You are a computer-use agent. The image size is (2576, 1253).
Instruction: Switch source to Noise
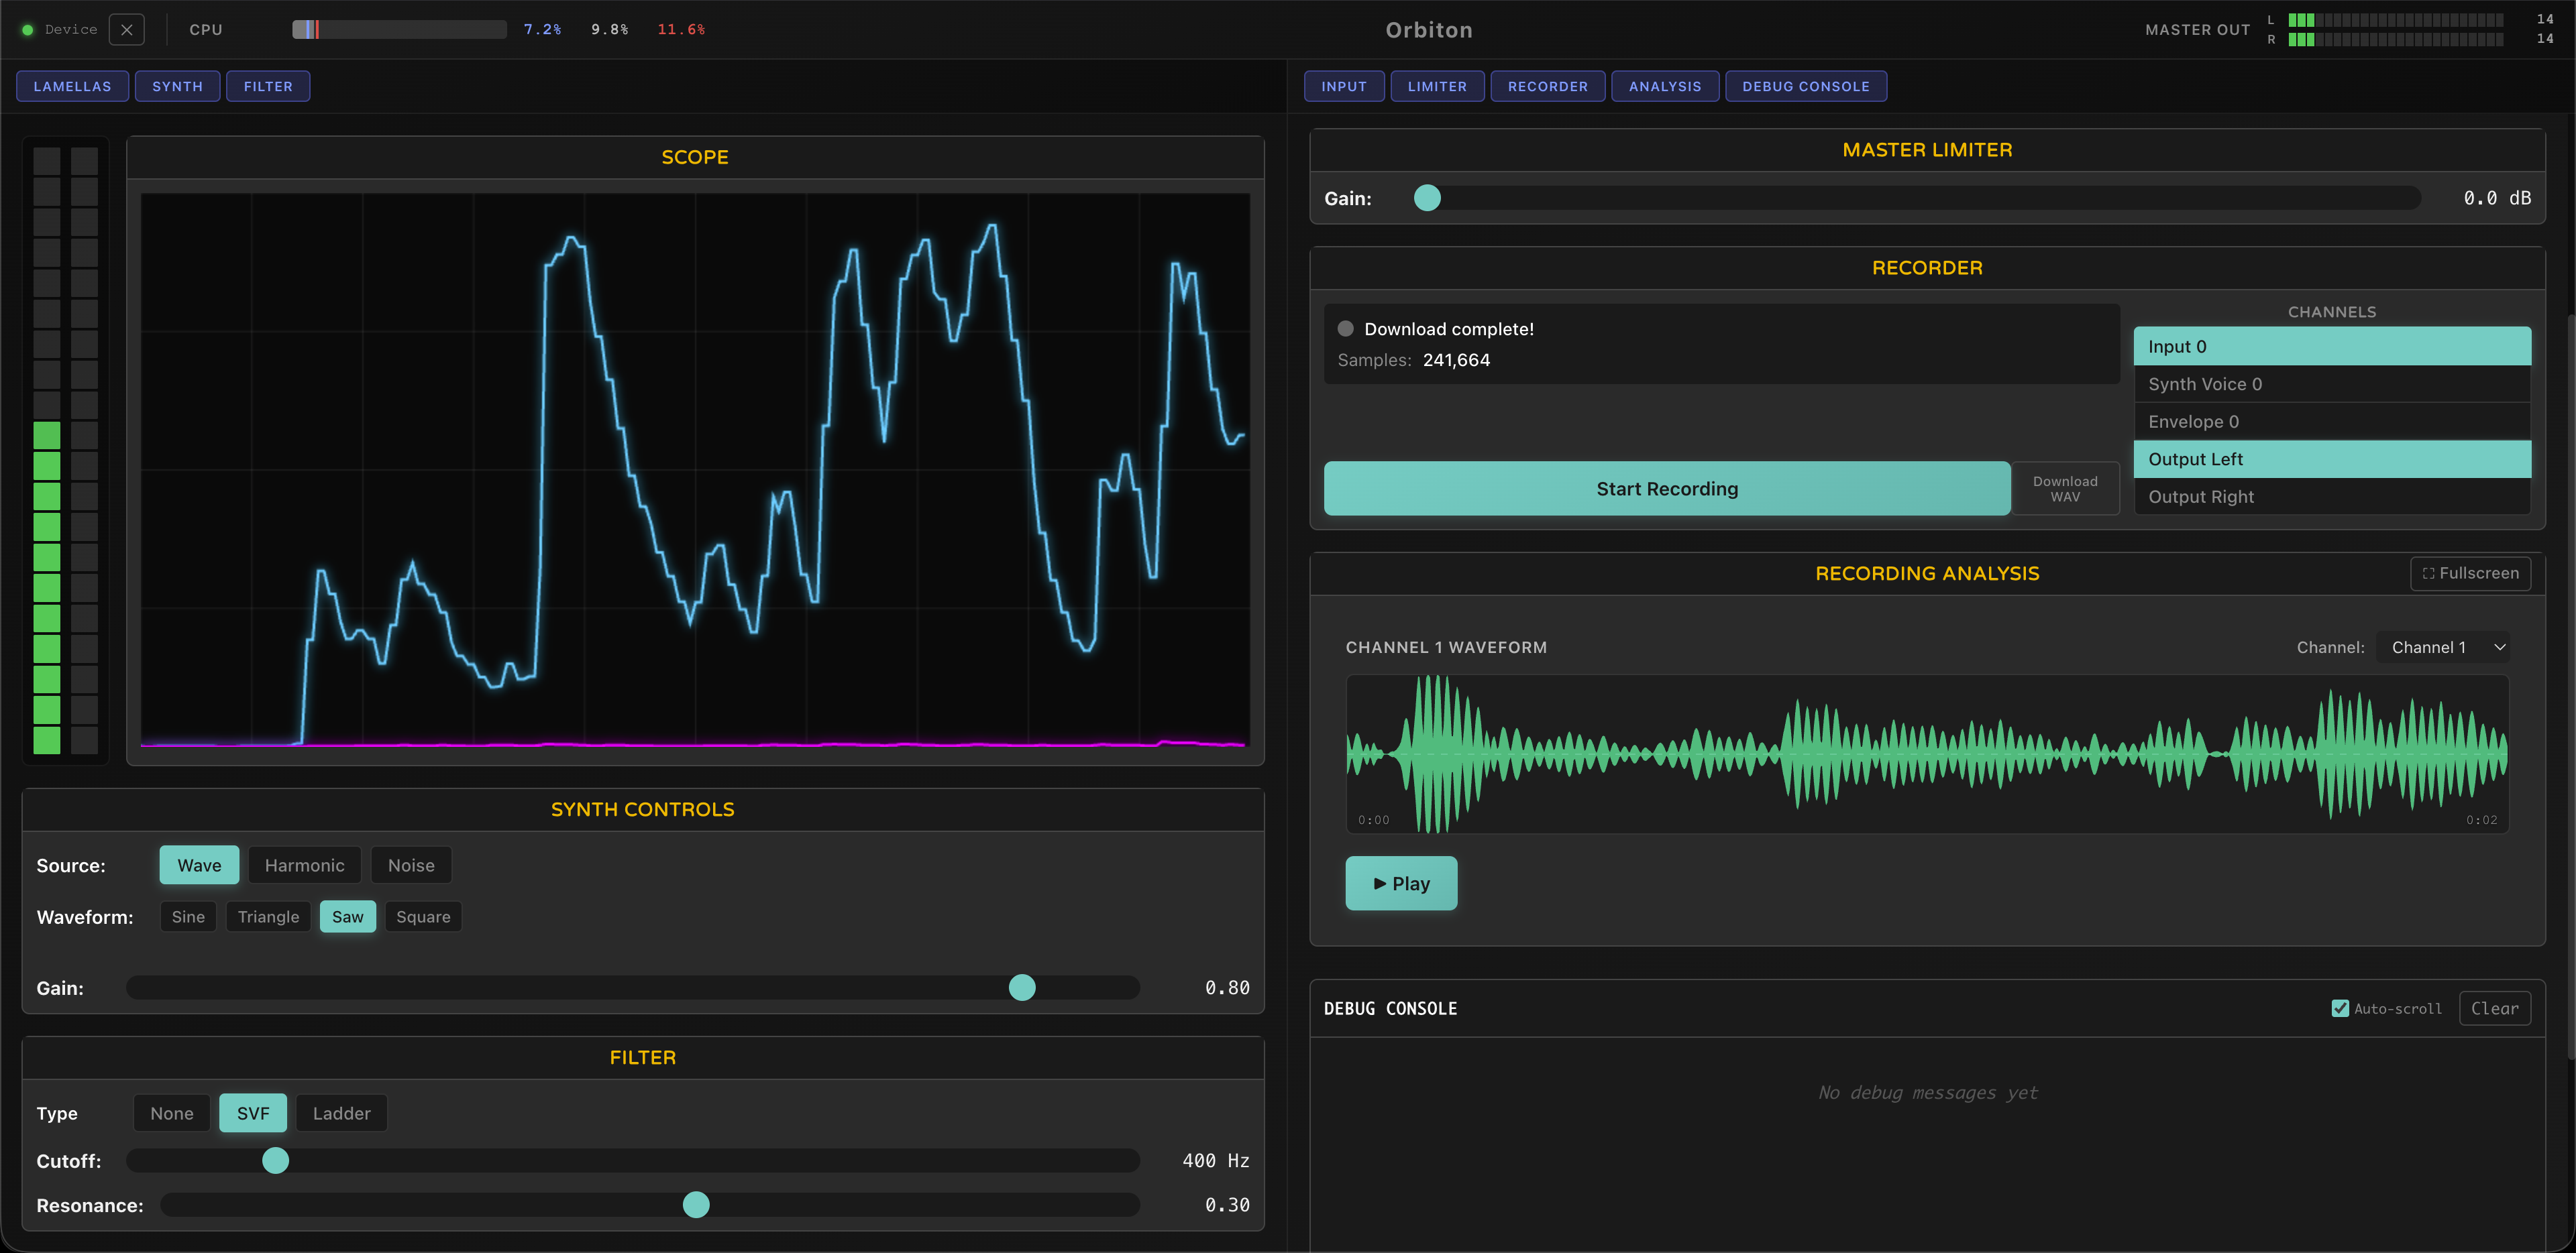(411, 866)
